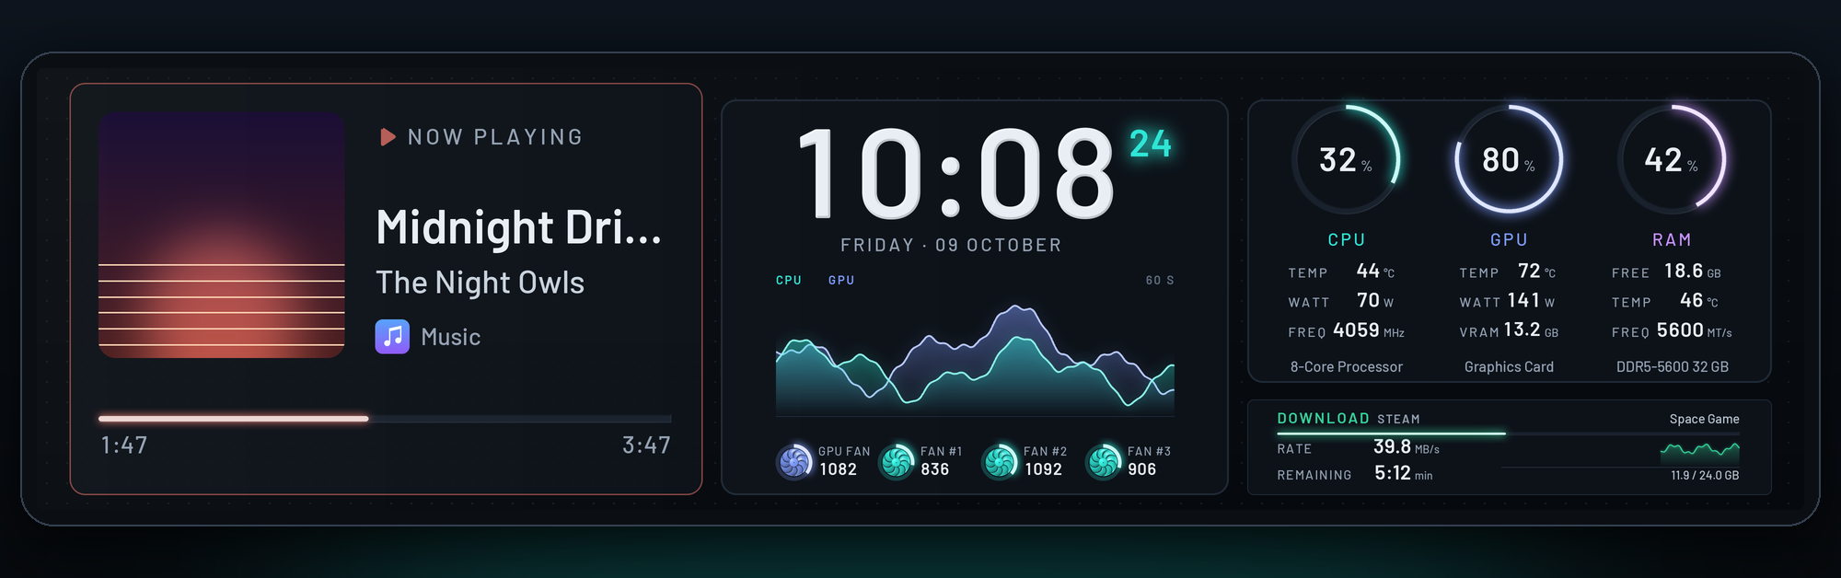Click the album art thumbnail
Viewport: 1841px width, 578px height.
click(222, 236)
